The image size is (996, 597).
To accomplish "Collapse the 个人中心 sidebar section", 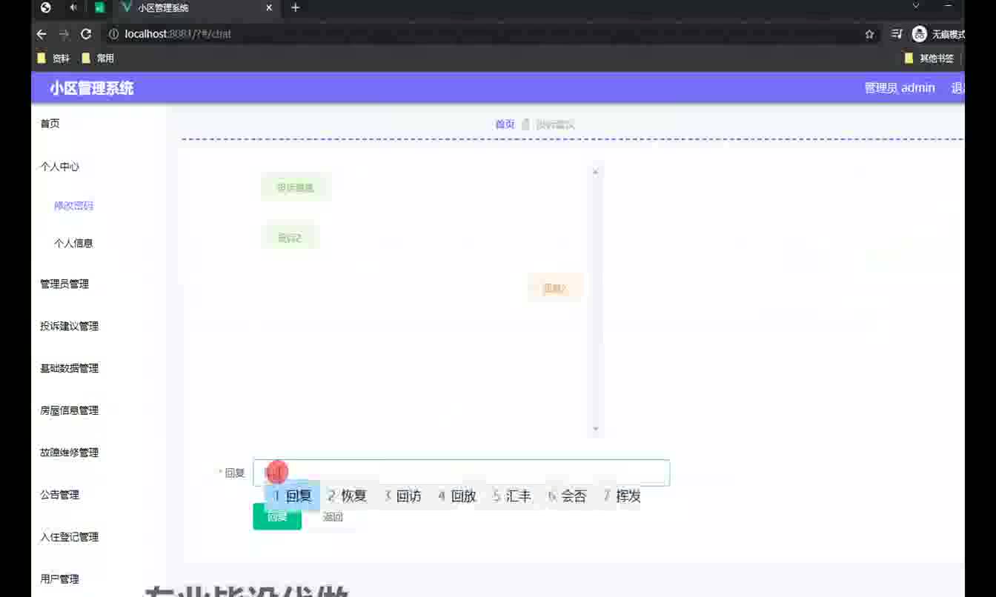I will (59, 167).
